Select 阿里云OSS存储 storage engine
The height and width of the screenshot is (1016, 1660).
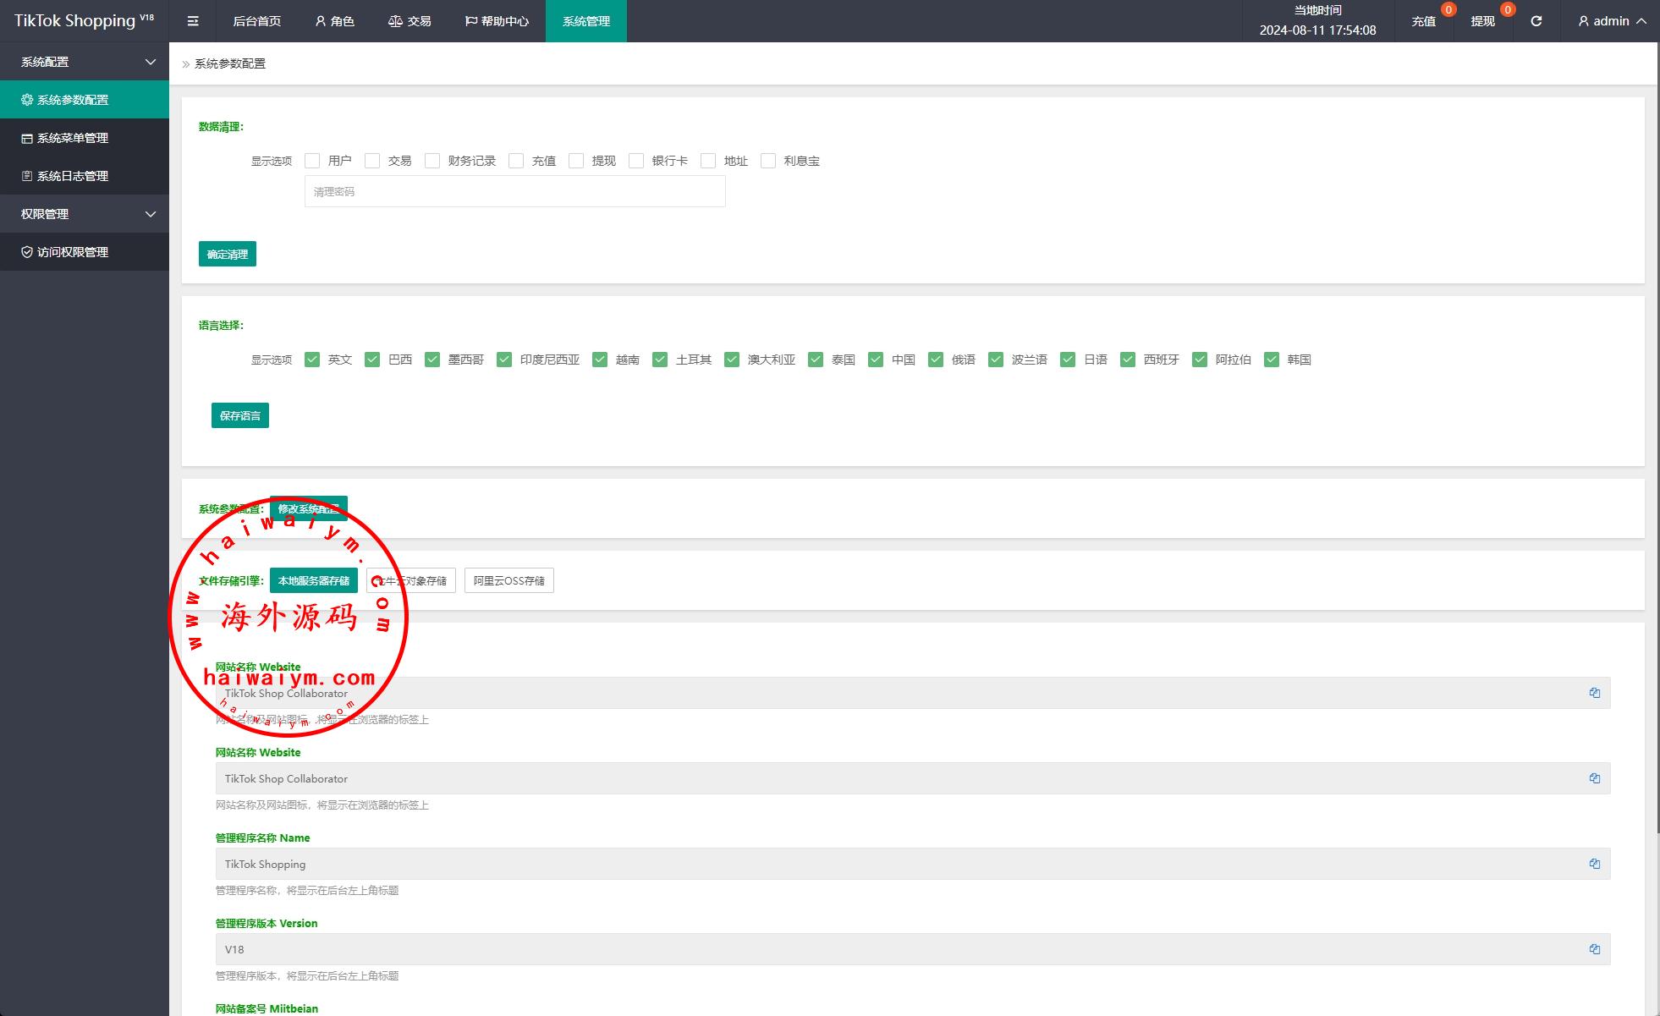click(x=508, y=580)
